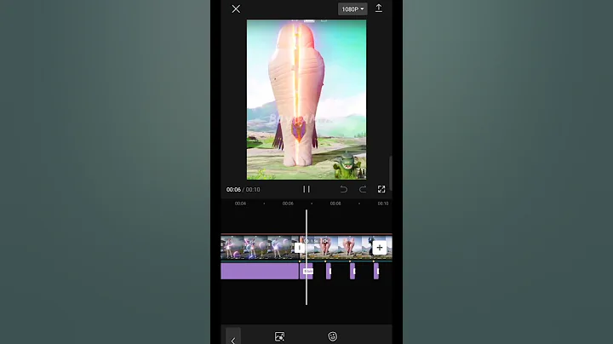This screenshot has height=344, width=613.
Task: Select the third small purple effect segment
Action: click(352, 271)
